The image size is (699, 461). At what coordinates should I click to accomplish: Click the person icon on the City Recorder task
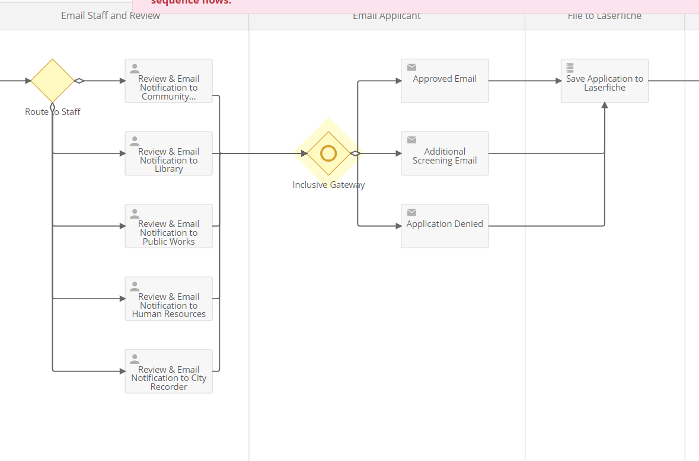(x=135, y=359)
